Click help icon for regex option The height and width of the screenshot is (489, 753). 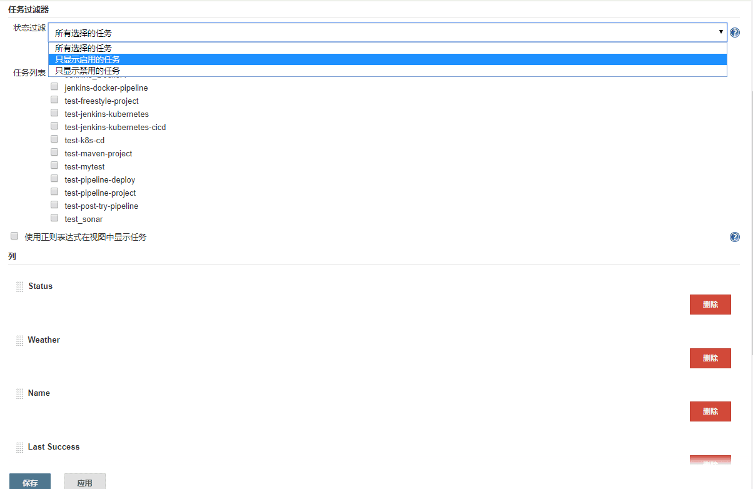[735, 237]
